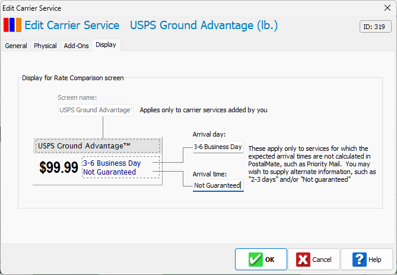This screenshot has width=397, height=275.
Task: Select the Display tab
Action: [x=106, y=45]
